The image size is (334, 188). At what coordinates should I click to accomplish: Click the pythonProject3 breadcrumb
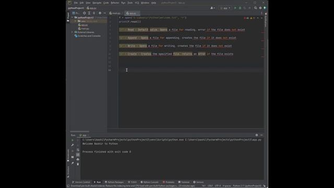point(76,8)
